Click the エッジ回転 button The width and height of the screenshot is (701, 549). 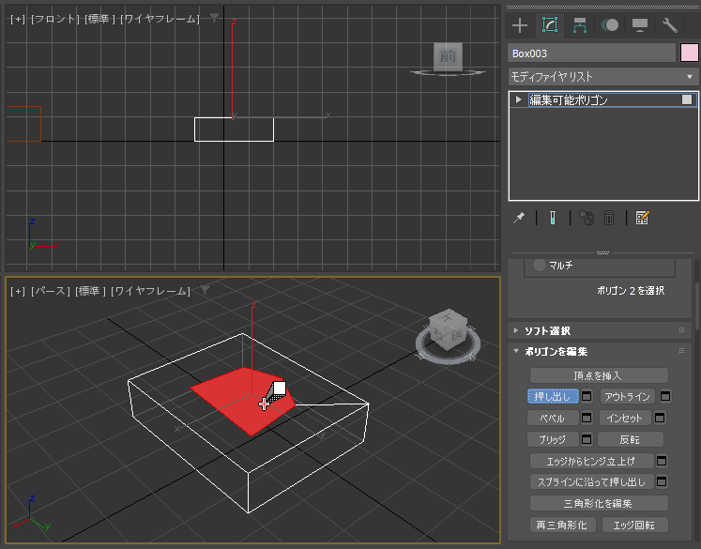[x=634, y=525]
